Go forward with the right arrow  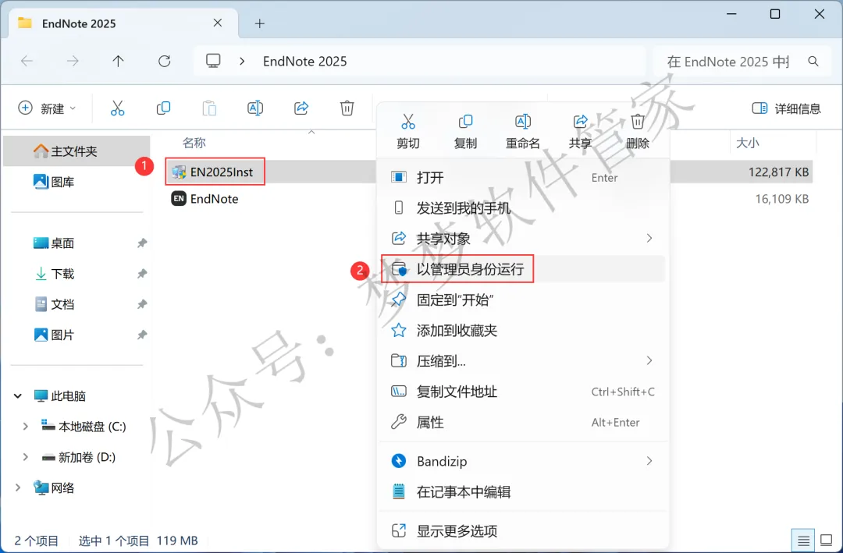[73, 62]
